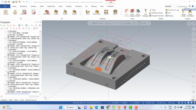Select operation 16 Surface Rough Pocket
The width and height of the screenshot is (196, 110).
23,66
